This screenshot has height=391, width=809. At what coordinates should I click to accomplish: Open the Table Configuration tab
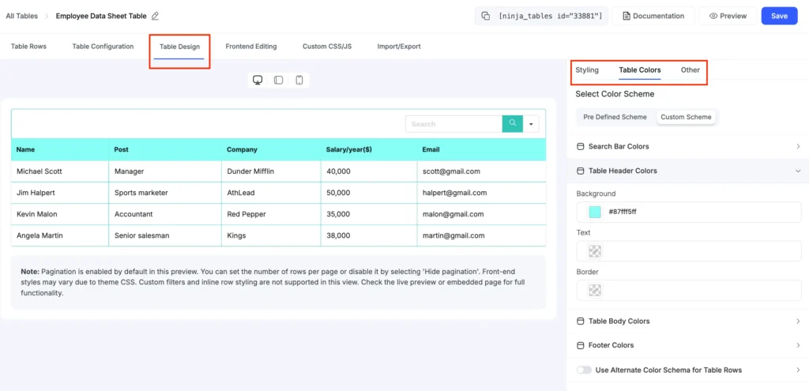103,47
